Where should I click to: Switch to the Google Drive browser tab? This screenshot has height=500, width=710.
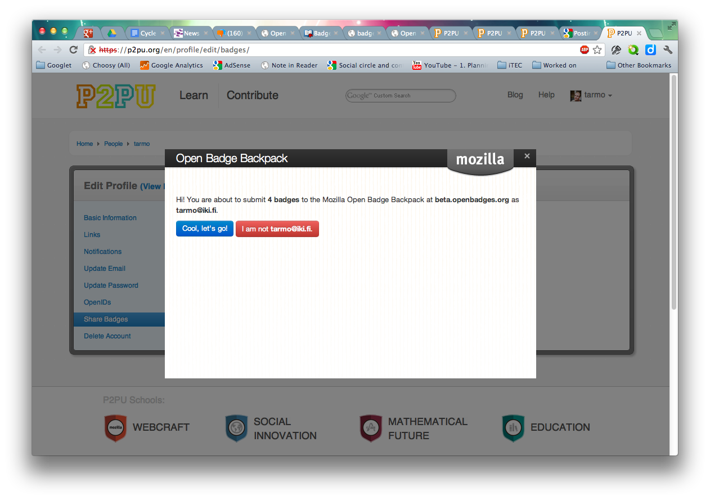112,33
